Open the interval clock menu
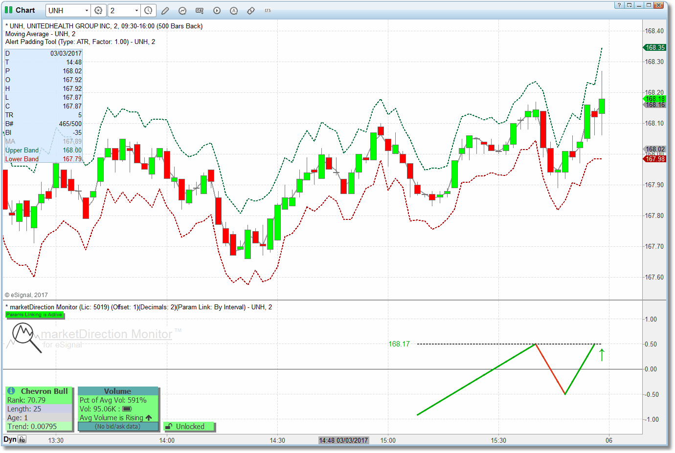675x453 pixels. pos(148,10)
